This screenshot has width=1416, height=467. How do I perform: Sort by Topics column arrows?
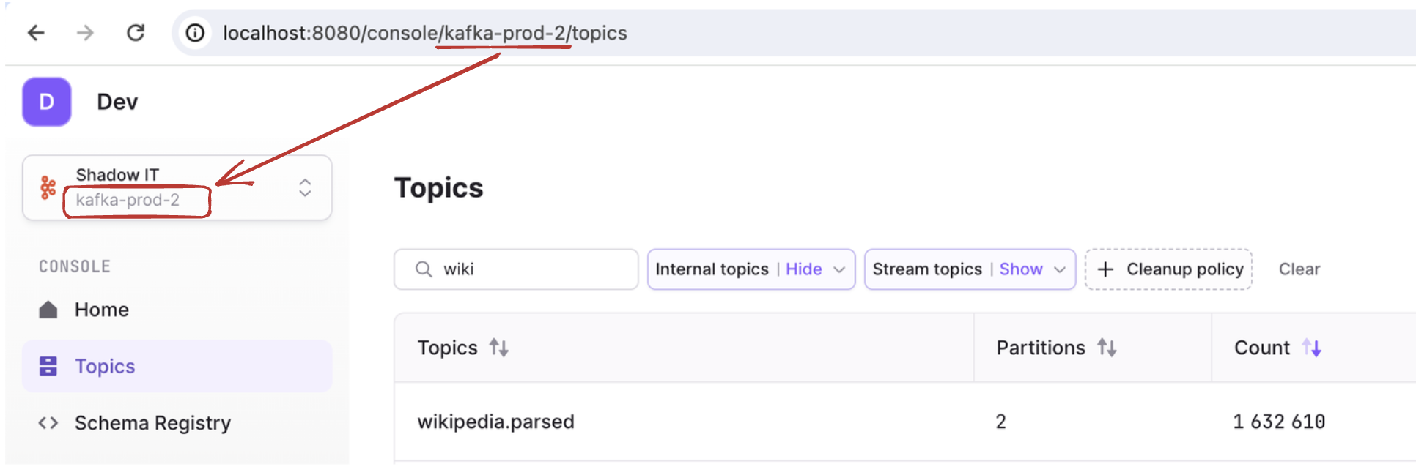tap(499, 348)
